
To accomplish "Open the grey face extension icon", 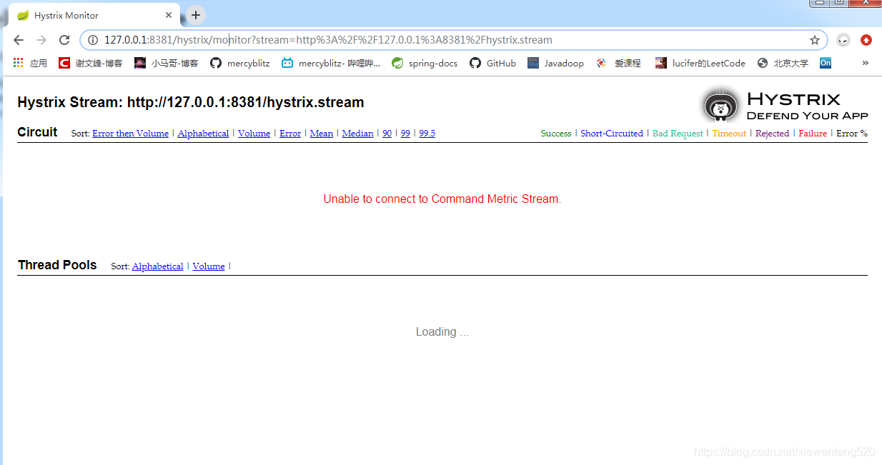I will (x=843, y=40).
